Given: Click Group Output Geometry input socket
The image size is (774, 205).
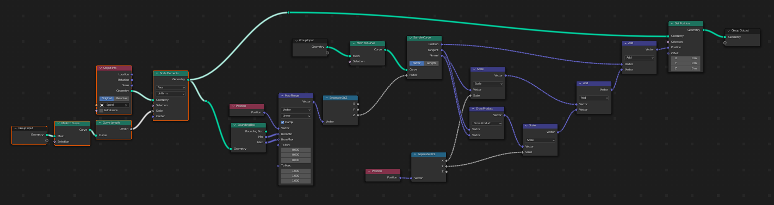Looking at the screenshot, I should tap(725, 37).
